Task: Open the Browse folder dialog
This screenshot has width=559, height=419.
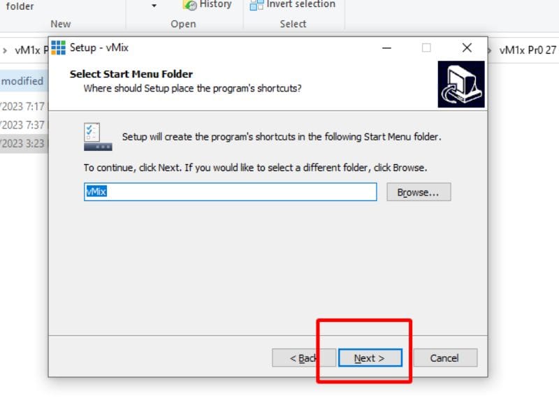Action: click(419, 192)
